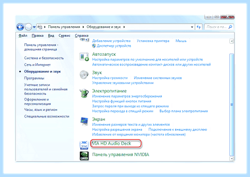Click Изменение системных звуков link
Image resolution: width=250 pixels, height=177 pixels.
click(x=157, y=78)
